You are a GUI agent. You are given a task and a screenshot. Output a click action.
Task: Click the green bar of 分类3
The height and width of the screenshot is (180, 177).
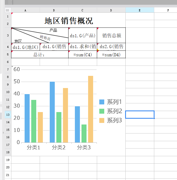click(x=84, y=133)
